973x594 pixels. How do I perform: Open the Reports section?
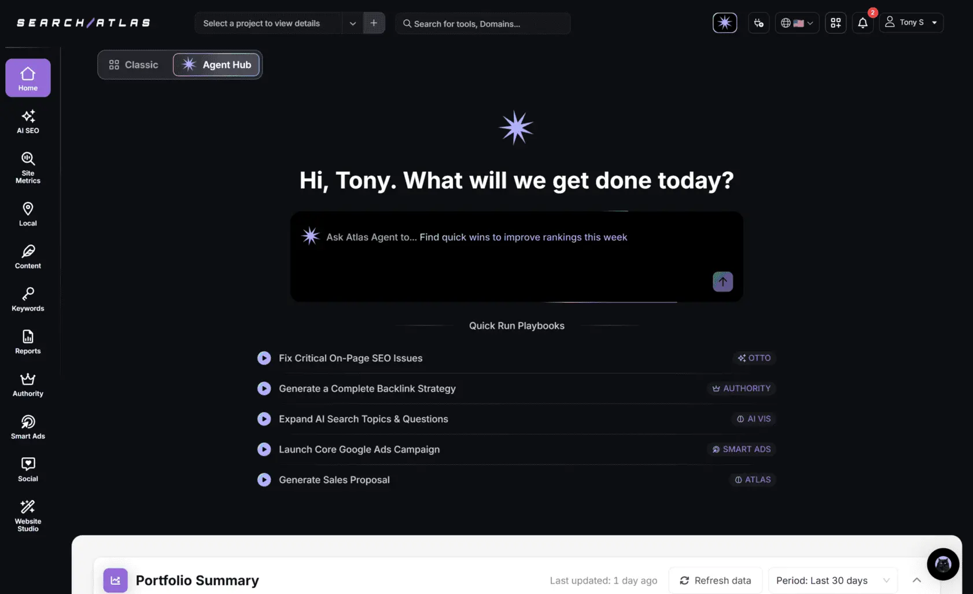[28, 342]
